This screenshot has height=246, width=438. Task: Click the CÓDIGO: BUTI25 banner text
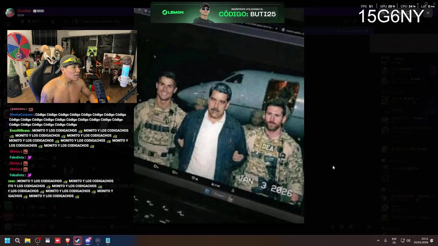(x=247, y=14)
